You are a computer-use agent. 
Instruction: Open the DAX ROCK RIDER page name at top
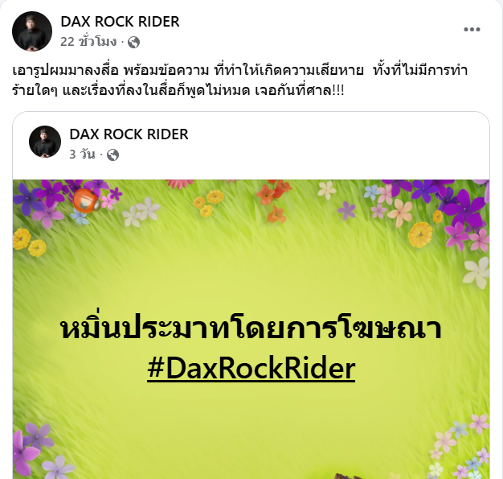click(120, 22)
